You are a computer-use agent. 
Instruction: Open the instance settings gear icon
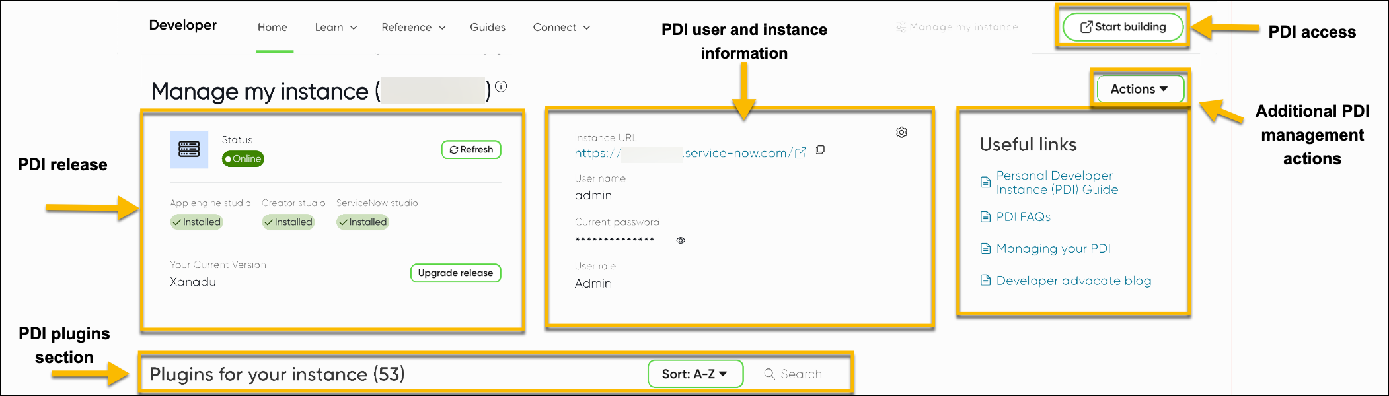901,133
